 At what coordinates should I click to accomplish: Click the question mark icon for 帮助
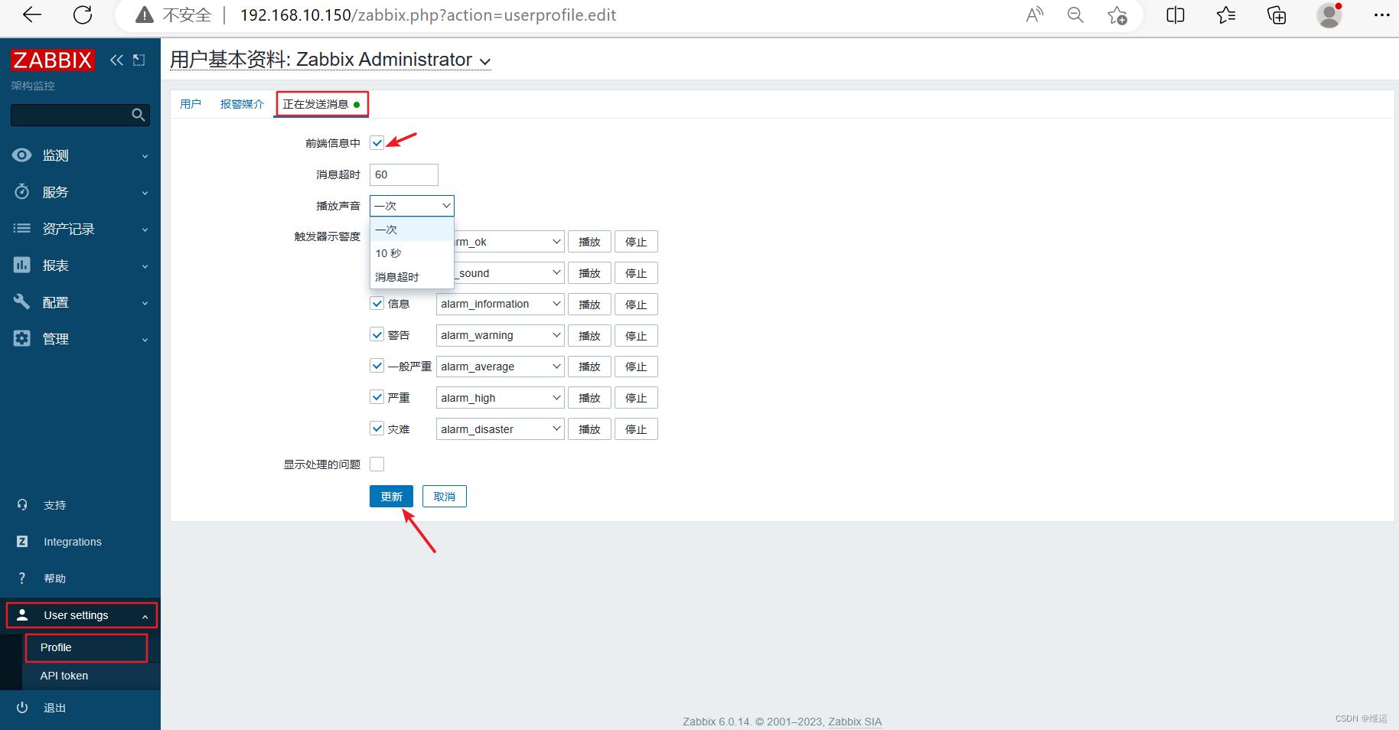pos(22,578)
